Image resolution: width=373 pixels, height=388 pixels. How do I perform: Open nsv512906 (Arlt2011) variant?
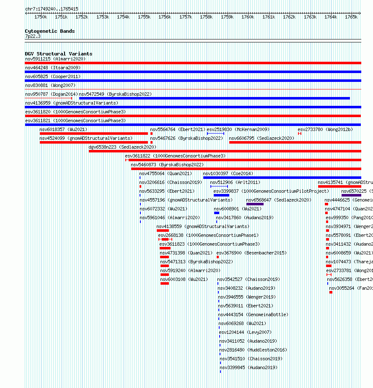point(235,182)
